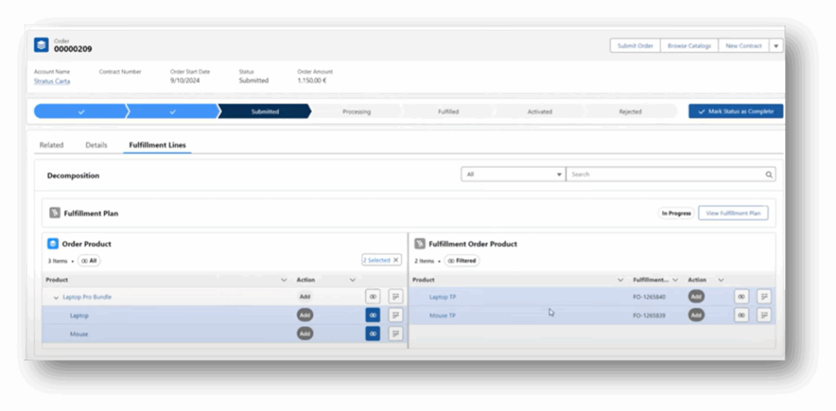The height and width of the screenshot is (411, 836).
Task: Open the more actions dropdown beside New Contract
Action: click(776, 46)
